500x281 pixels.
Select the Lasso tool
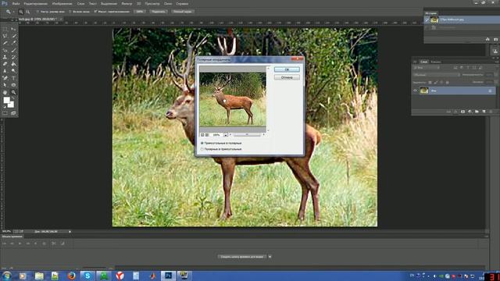(x=5, y=36)
